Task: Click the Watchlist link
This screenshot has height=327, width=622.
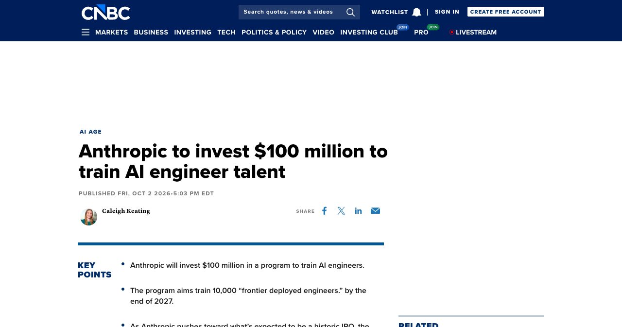Action: point(390,12)
